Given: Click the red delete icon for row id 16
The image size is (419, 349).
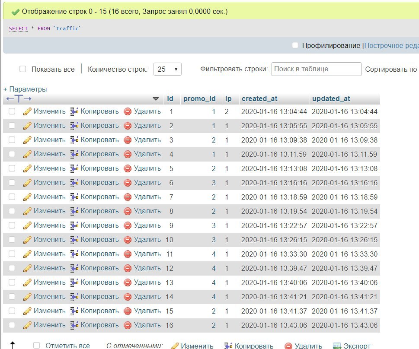Looking at the screenshot, I should (x=128, y=325).
